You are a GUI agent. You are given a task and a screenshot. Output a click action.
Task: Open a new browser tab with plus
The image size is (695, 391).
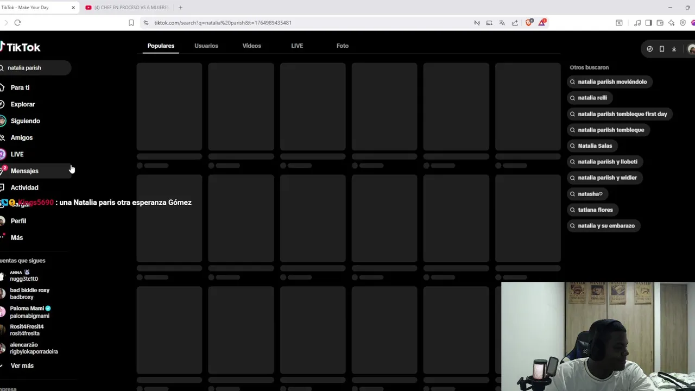point(180,8)
